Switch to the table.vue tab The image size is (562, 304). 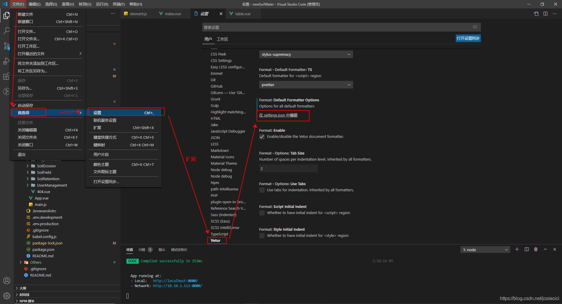pyautogui.click(x=242, y=14)
